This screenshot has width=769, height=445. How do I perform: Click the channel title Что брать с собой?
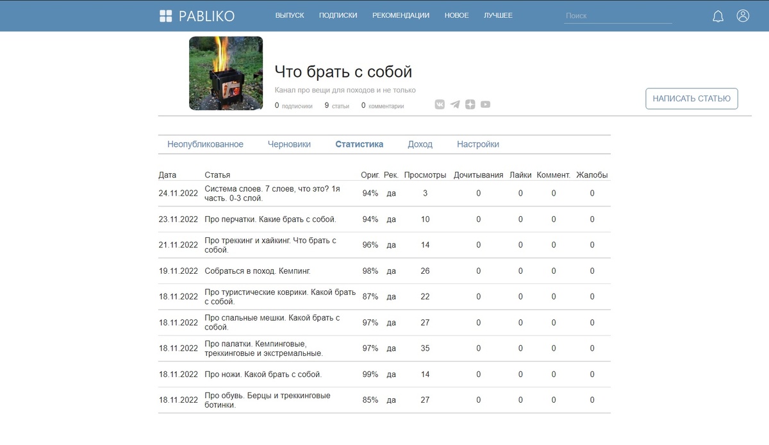point(343,71)
